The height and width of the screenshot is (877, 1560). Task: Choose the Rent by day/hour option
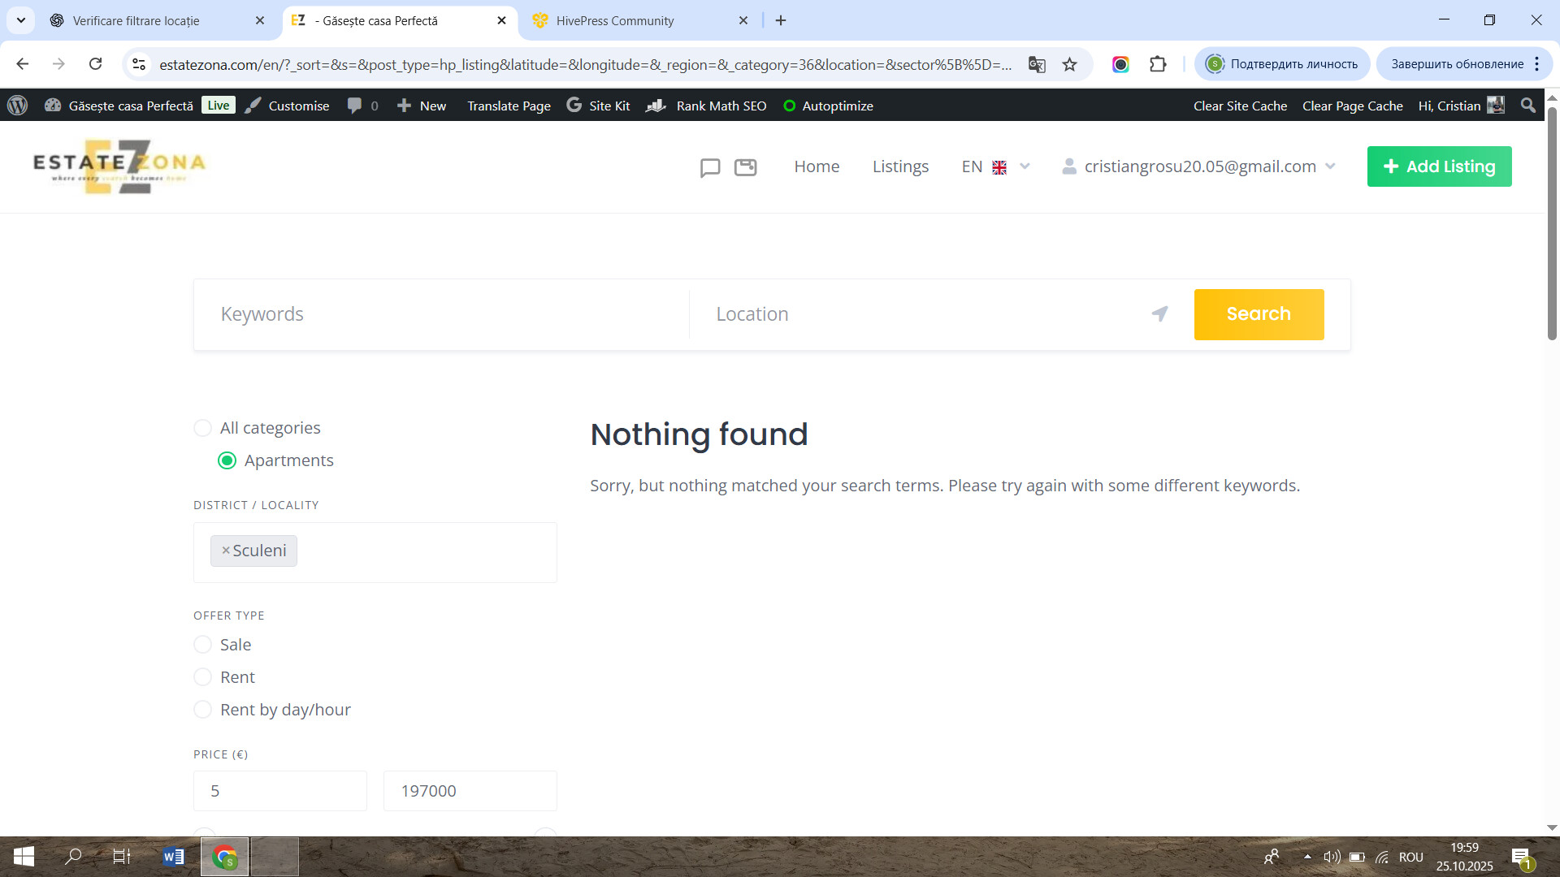pyautogui.click(x=203, y=710)
